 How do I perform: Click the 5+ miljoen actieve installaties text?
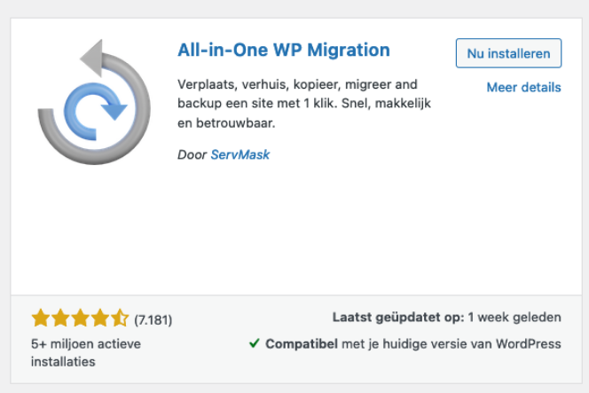[x=86, y=353]
